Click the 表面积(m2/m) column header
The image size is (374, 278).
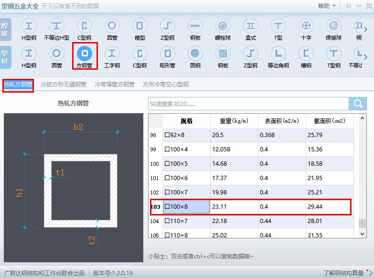pyautogui.click(x=282, y=121)
